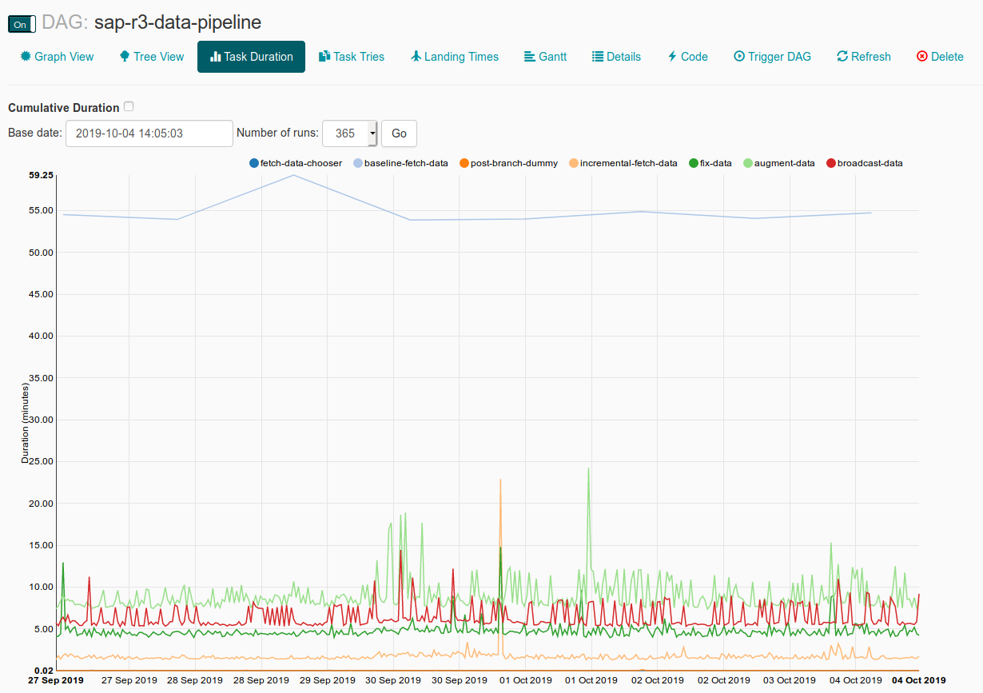Screen dimensions: 983x693
Task: Click the Tree View tree icon
Action: pyautogui.click(x=125, y=57)
